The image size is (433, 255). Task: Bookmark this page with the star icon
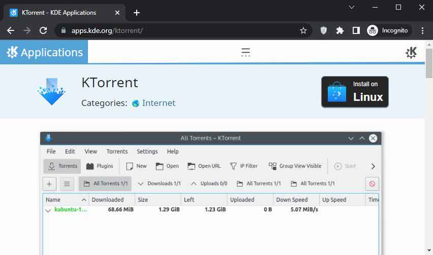(303, 30)
